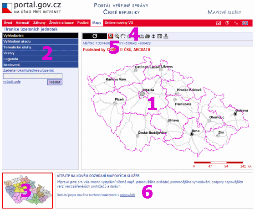Open the Zákony menu item
The image size is (255, 210).
tap(39, 23)
